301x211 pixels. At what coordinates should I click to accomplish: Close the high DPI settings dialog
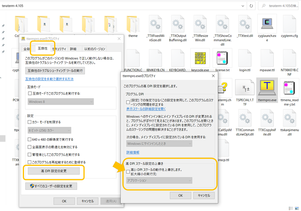pyautogui.click(x=213, y=76)
